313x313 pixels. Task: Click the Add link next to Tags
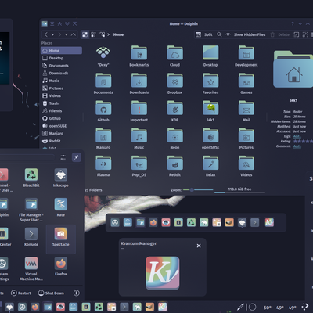(x=297, y=136)
